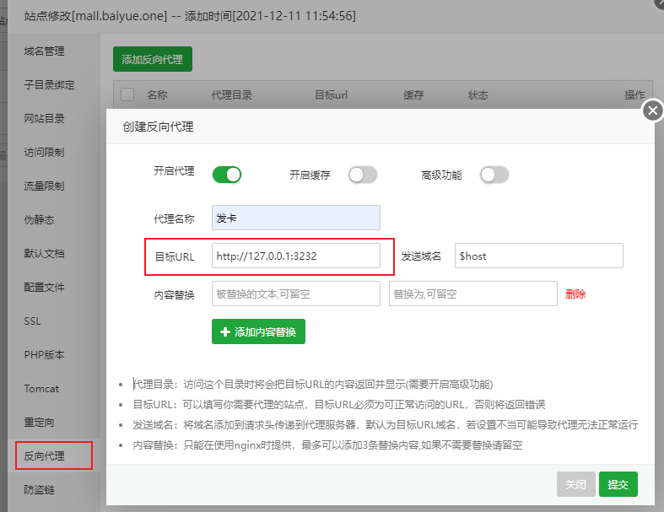Open the 默认文档 tab
The image size is (664, 512).
click(x=44, y=254)
